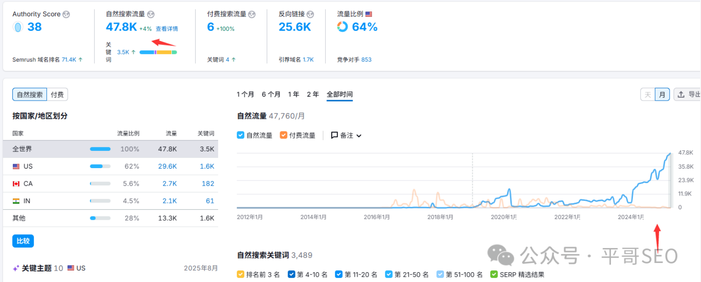Viewport: 701px width, 282px height.
Task: Select the 自然搜索 tab
Action: [x=30, y=94]
